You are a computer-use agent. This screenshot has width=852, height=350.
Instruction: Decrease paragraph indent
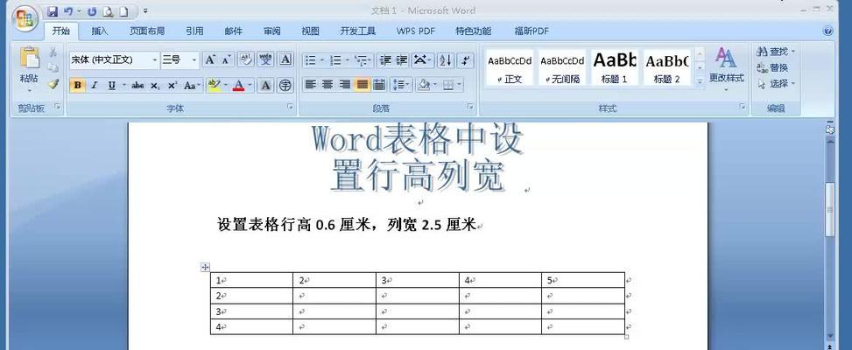(x=385, y=59)
